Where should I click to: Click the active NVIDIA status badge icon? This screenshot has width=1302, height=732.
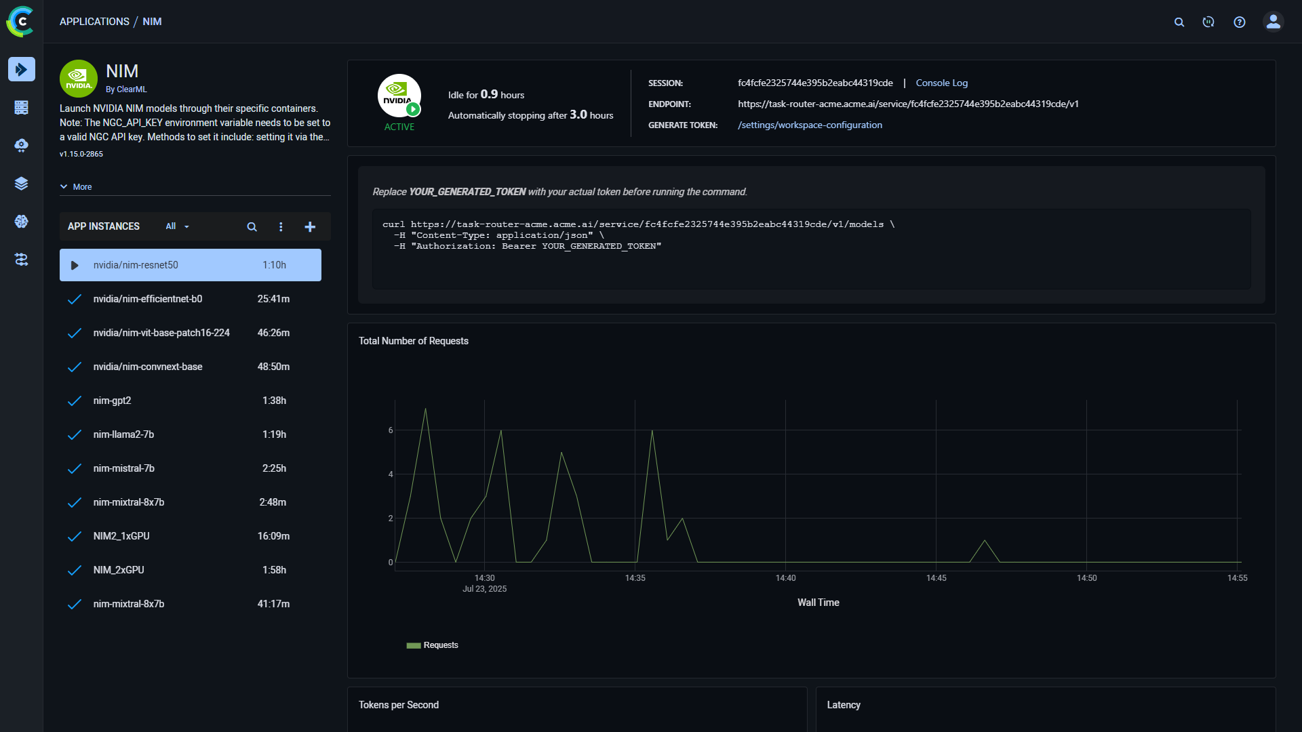coord(399,96)
